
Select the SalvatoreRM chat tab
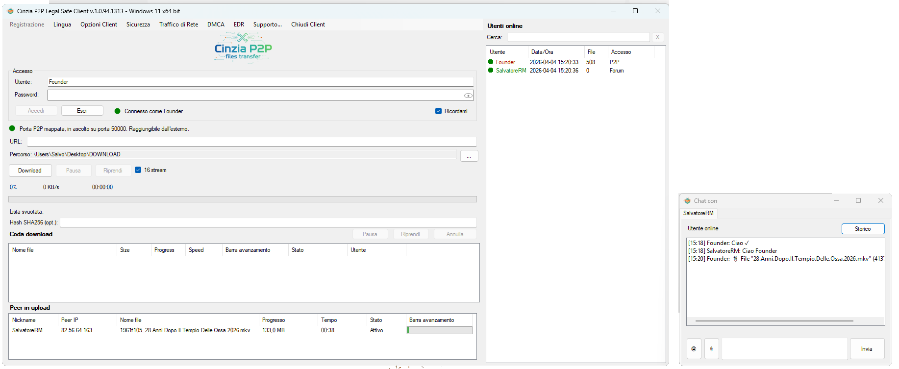pos(699,213)
